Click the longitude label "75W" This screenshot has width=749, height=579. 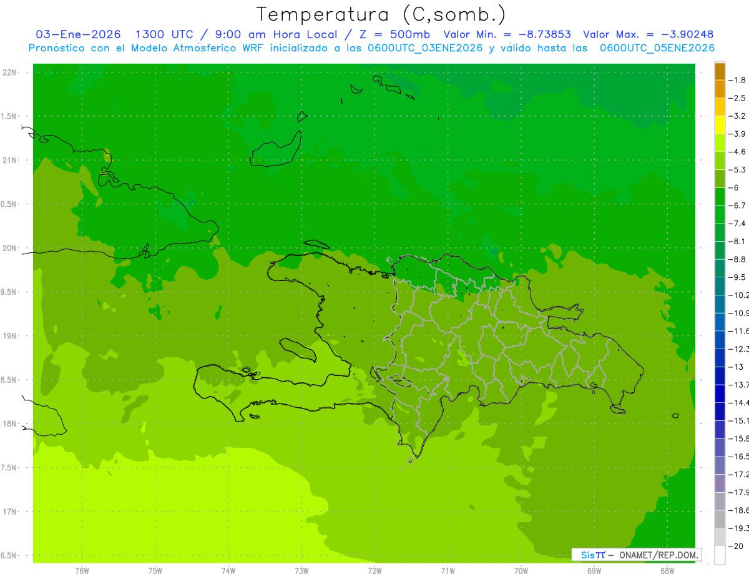[155, 571]
